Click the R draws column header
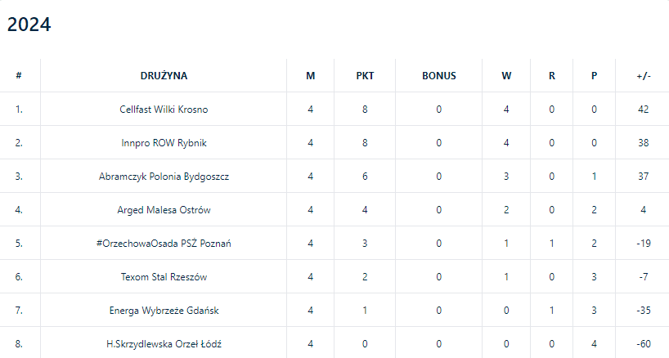Viewport: 669px width, 358px height. [552, 76]
